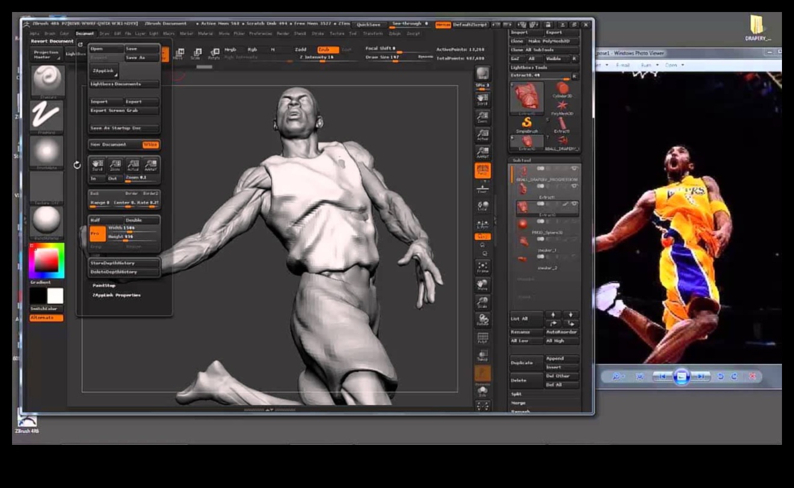Click the Frame icon in the right shelf

482,267
